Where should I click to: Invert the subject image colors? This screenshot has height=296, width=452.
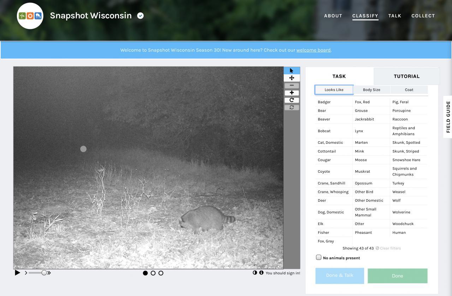coord(255,273)
